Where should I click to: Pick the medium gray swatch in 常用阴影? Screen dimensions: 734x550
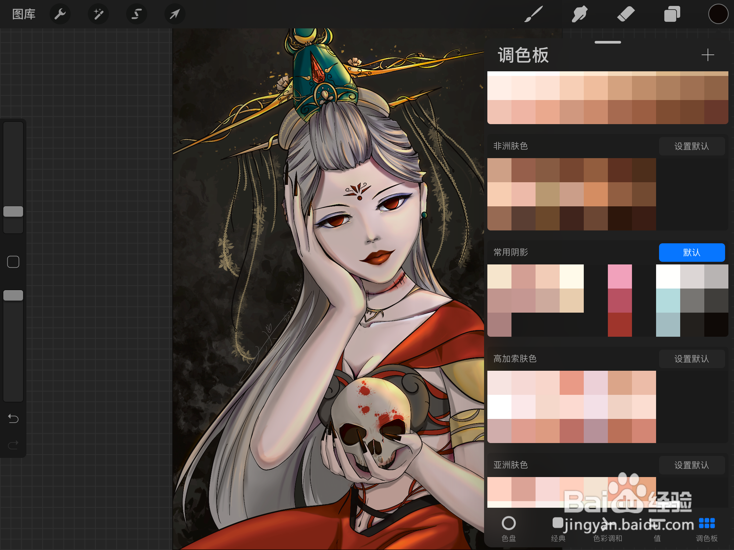tap(692, 300)
